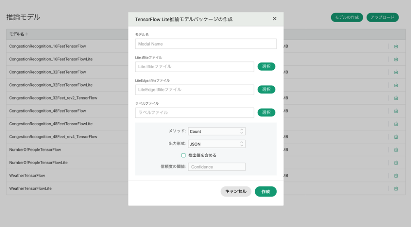This screenshot has width=411, height=227.
Task: Choose file for Lite.tfliteファイル via 選択
Action: [266, 66]
